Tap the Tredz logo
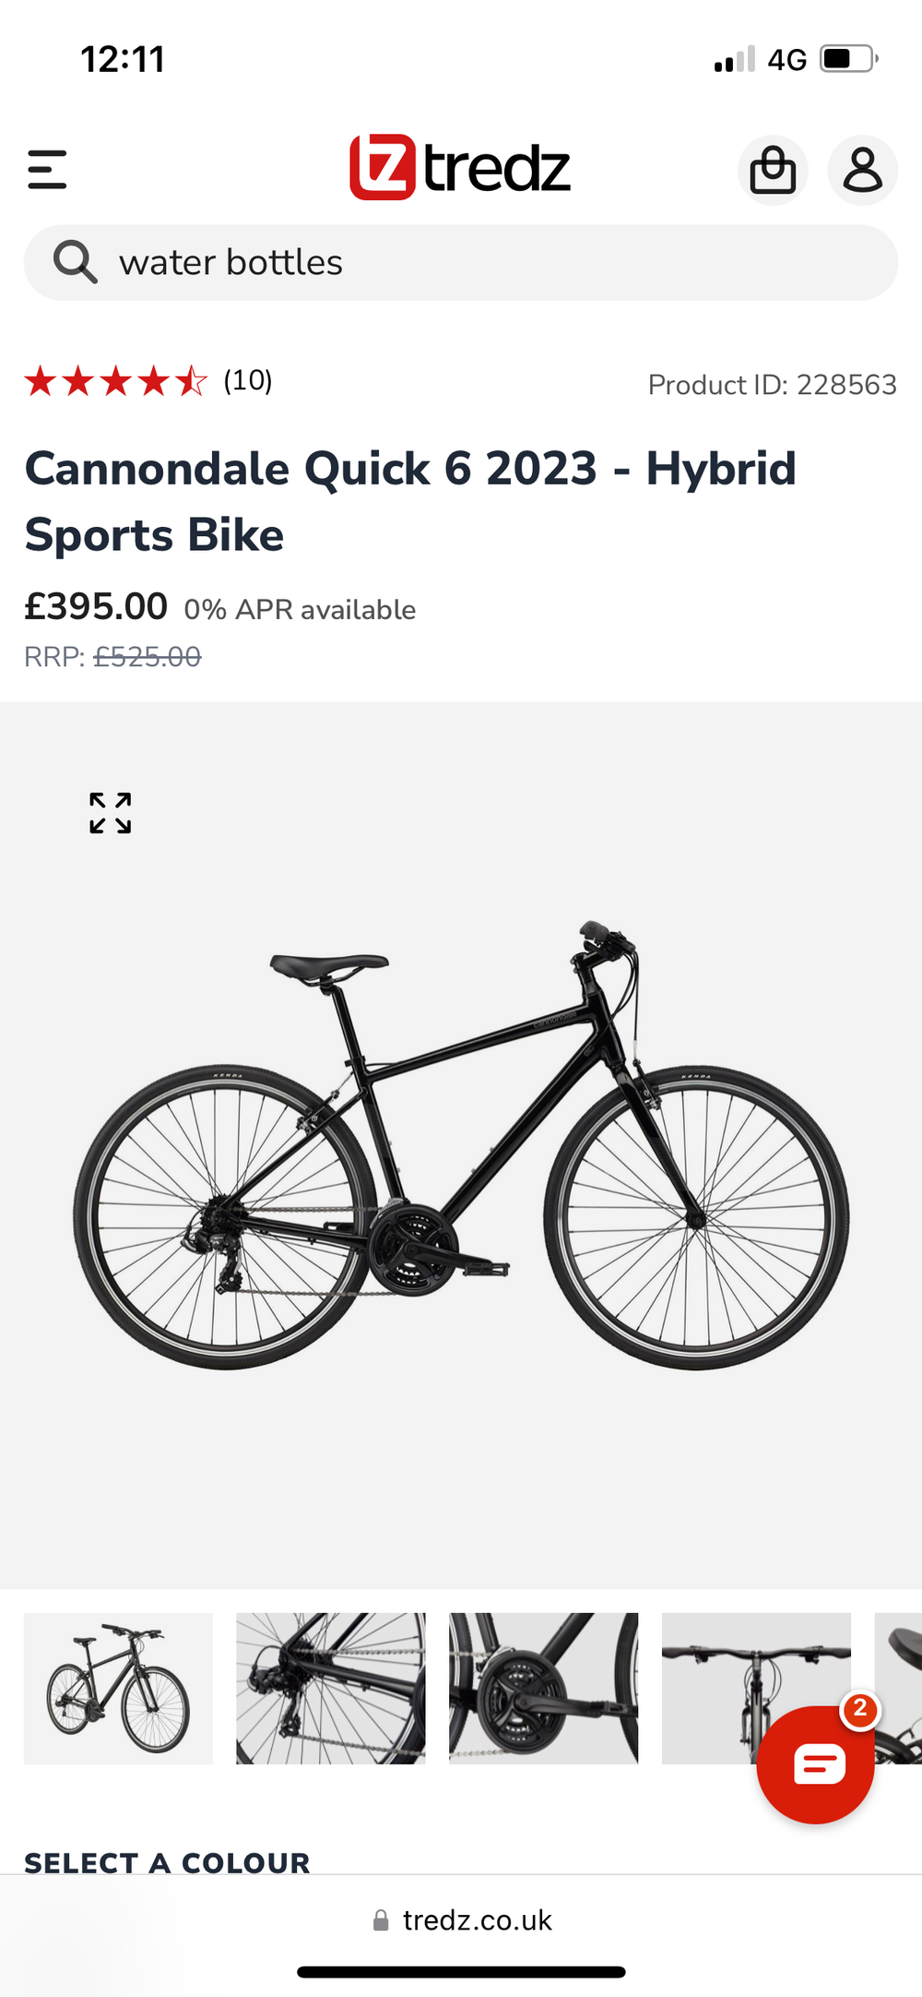The width and height of the screenshot is (922, 1997). 460,167
